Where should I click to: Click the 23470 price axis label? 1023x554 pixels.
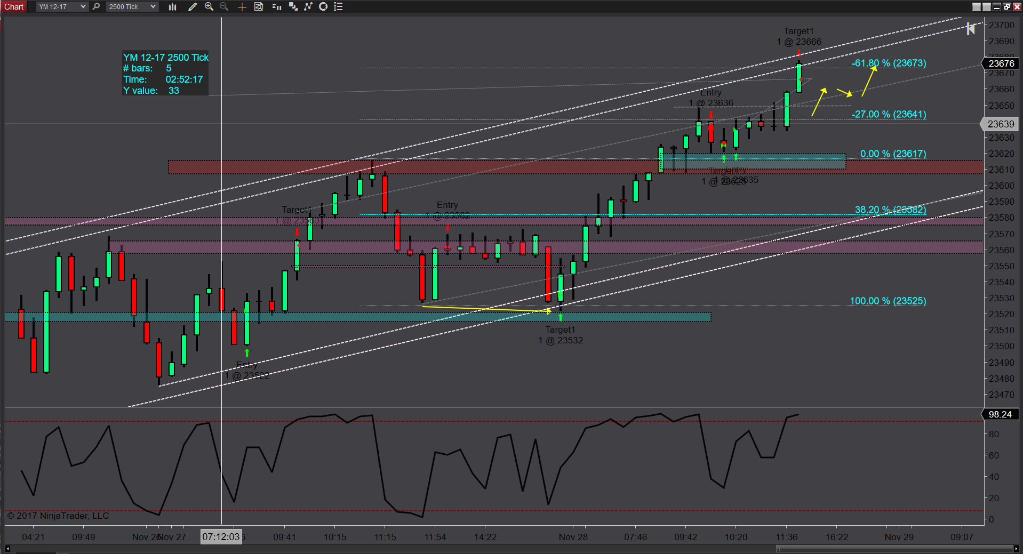(1001, 395)
